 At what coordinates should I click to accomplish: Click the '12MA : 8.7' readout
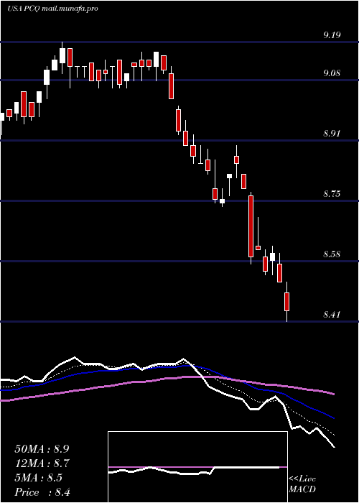(x=42, y=463)
